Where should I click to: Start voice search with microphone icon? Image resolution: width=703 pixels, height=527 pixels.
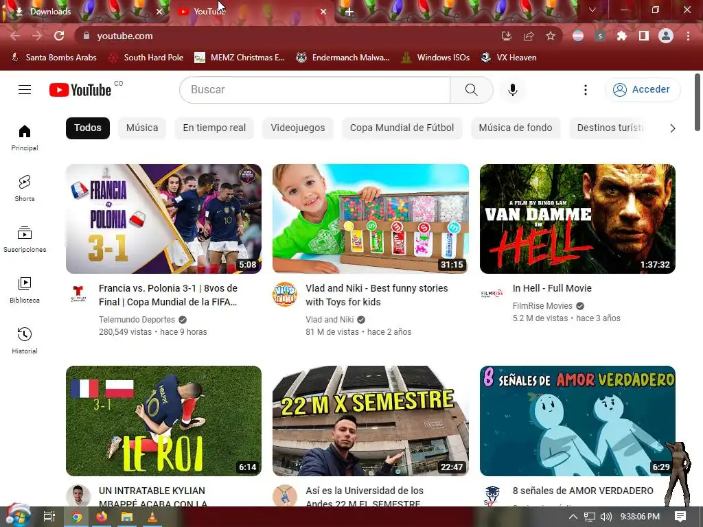pos(512,90)
